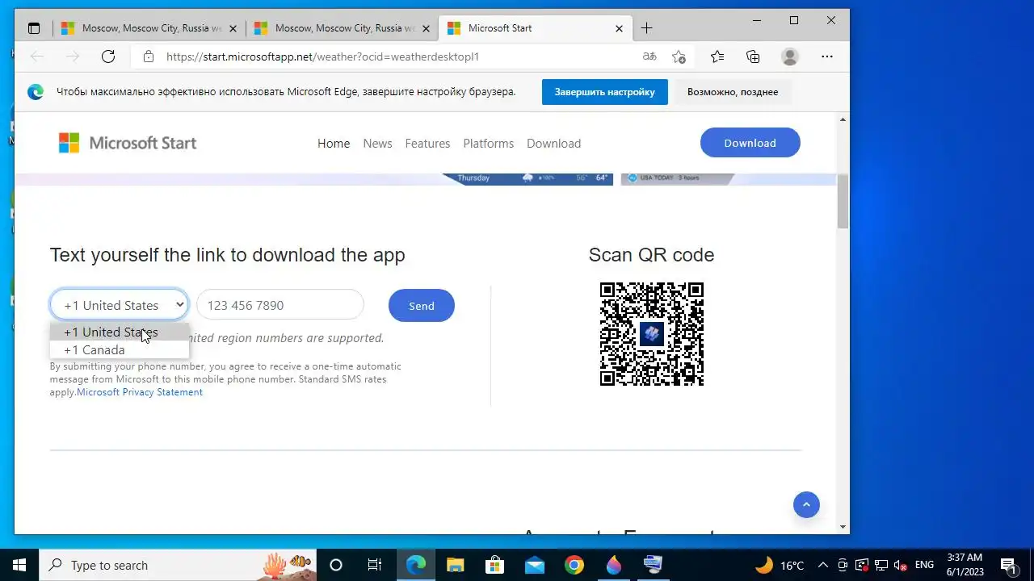Open the Platforms navigation item

tap(488, 143)
